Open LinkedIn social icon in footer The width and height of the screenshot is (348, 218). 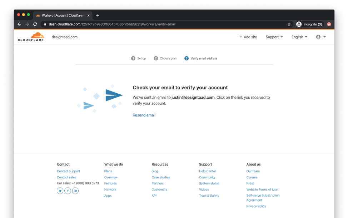point(75,191)
